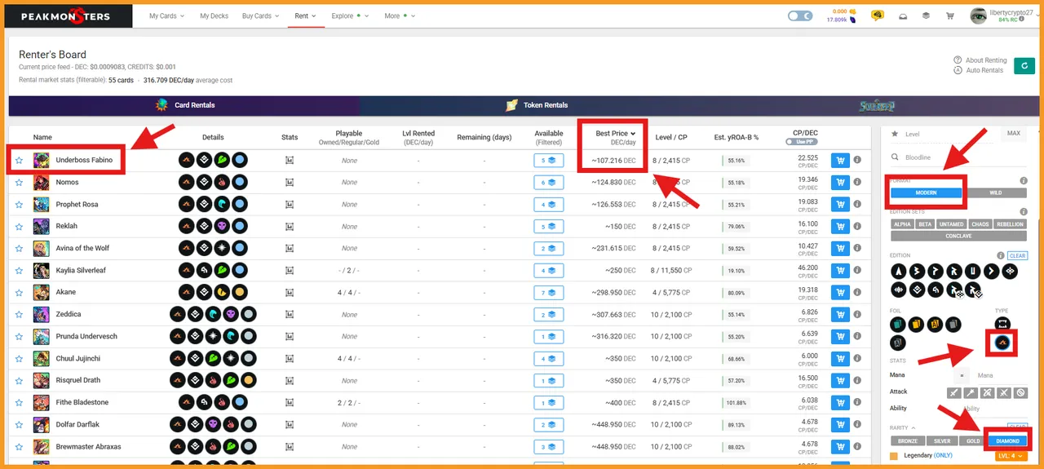Expand the Explore menu

[x=350, y=15]
